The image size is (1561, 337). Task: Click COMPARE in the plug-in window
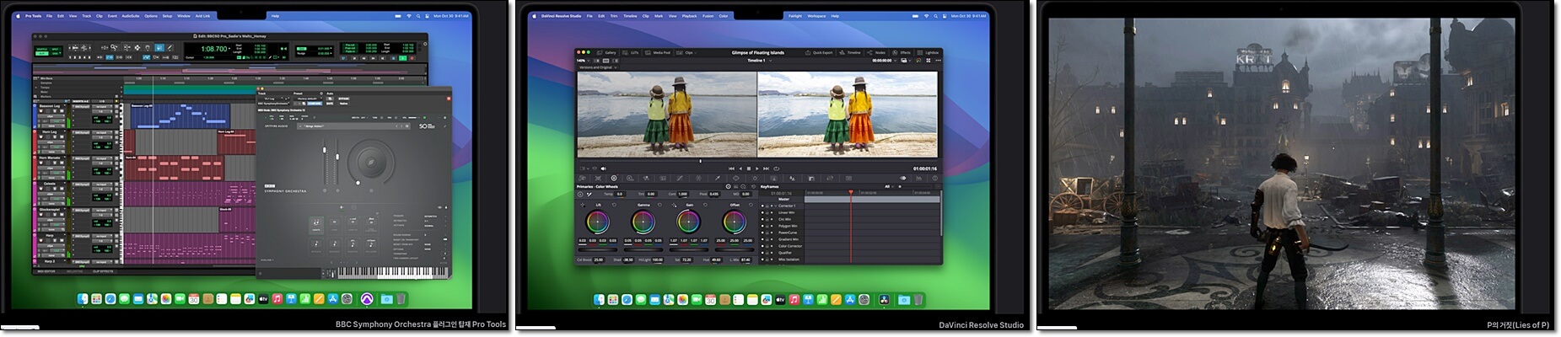[x=315, y=103]
